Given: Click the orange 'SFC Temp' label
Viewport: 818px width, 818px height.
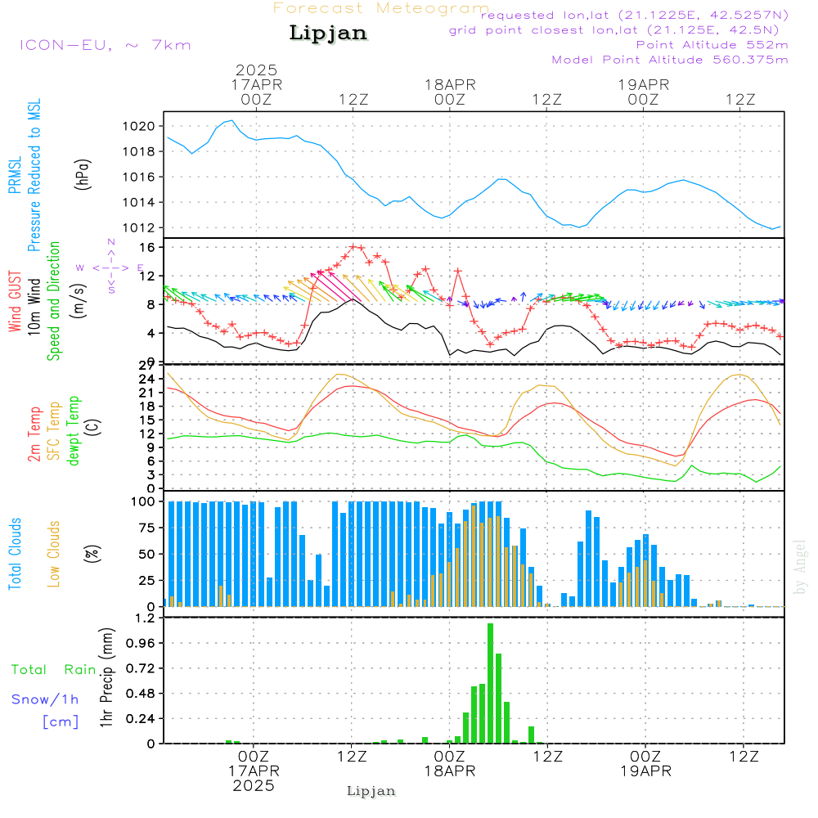Looking at the screenshot, I should (x=53, y=431).
